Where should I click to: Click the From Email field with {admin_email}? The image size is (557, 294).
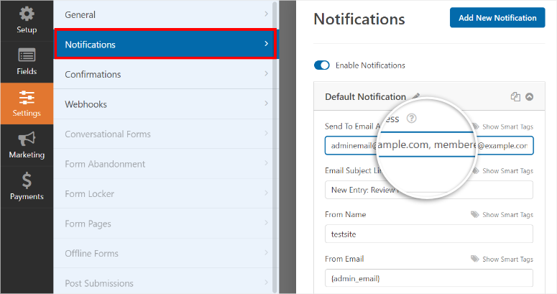pyautogui.click(x=429, y=278)
